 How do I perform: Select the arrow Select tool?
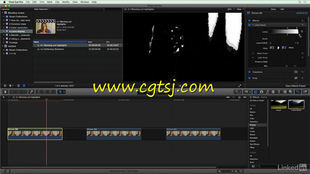click(x=60, y=92)
